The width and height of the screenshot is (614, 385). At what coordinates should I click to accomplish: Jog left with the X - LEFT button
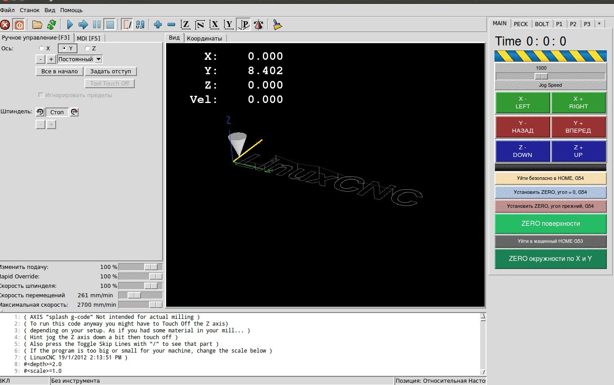pos(523,103)
